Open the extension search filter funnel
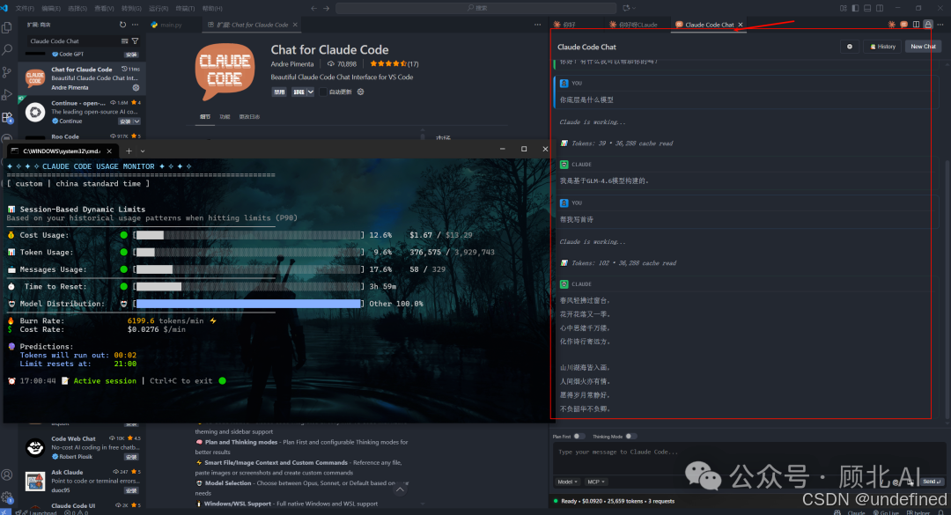951x515 pixels. 135,41
